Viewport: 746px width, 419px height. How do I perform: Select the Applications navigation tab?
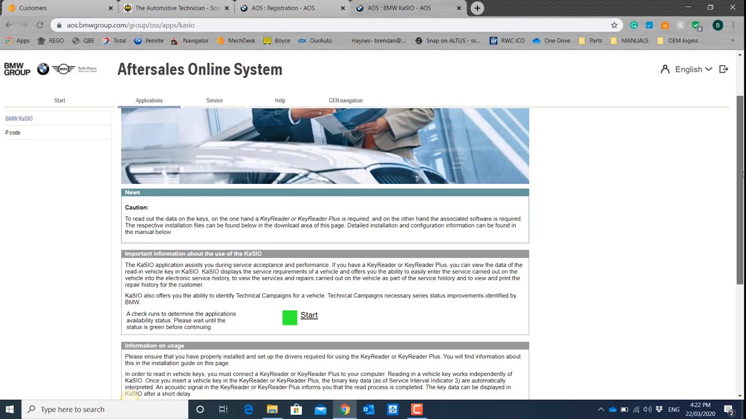point(149,101)
